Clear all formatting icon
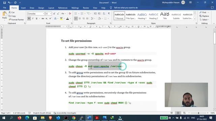216x121 pixels. [70, 13]
